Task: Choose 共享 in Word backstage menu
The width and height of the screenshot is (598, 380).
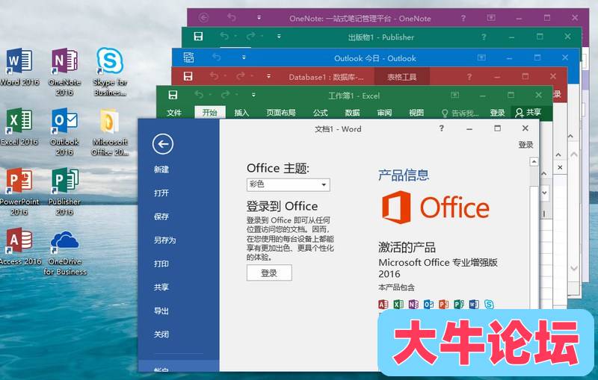Action: coord(161,287)
